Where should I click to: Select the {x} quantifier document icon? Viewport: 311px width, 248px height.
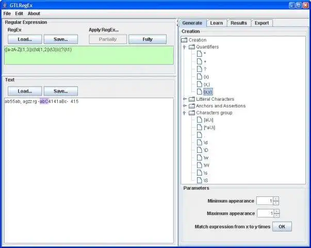point(199,76)
